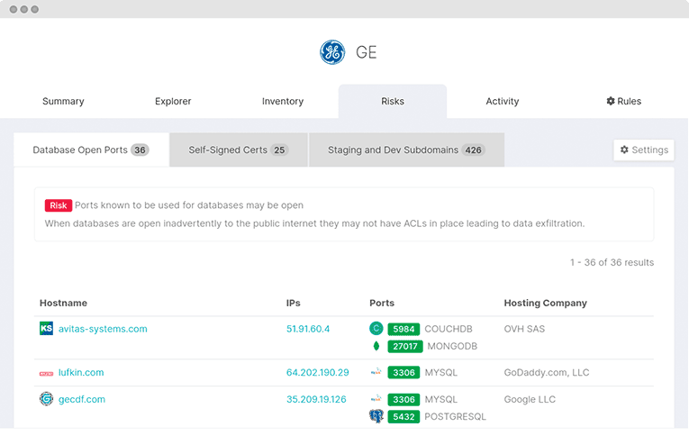Click port badge 3306 in gecdf.com row
The image size is (689, 436).
(403, 400)
